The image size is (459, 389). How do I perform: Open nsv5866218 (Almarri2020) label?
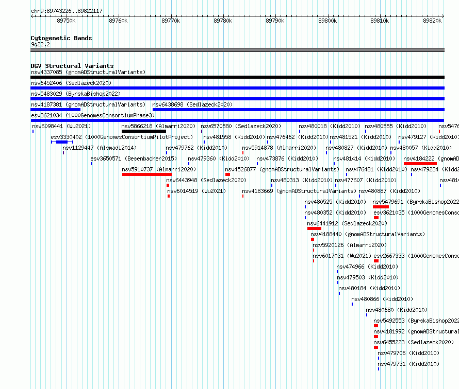click(x=158, y=126)
